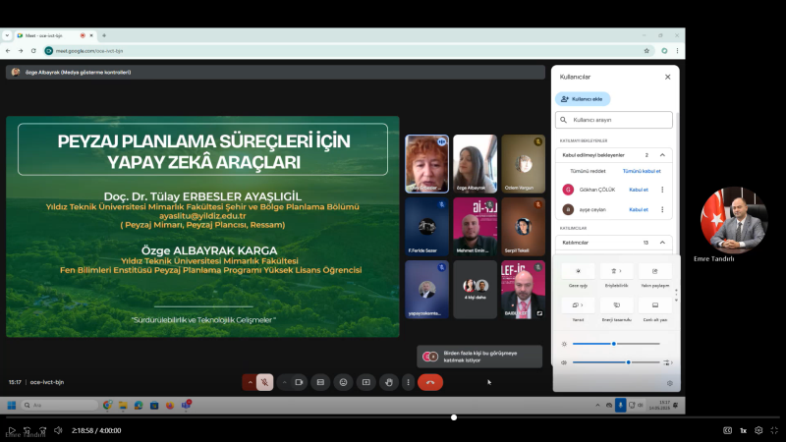Enter fullscreen in video player
This screenshot has width=786, height=442.
click(774, 430)
